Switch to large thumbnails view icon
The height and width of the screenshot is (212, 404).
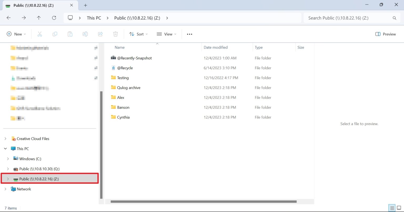tap(399, 208)
